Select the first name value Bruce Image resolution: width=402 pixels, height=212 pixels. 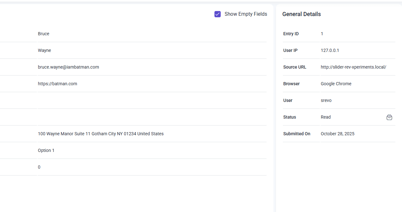[44, 34]
